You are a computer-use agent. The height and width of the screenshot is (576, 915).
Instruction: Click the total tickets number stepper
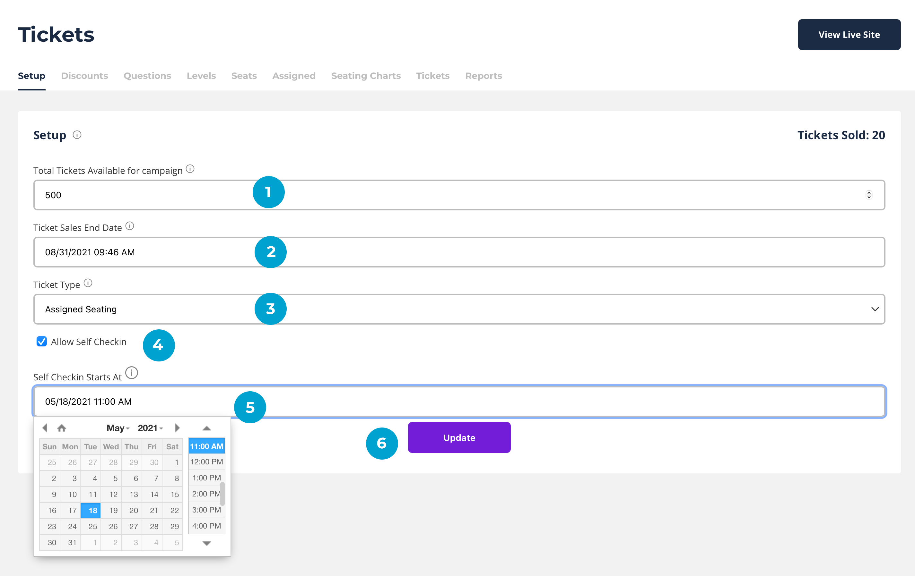869,195
